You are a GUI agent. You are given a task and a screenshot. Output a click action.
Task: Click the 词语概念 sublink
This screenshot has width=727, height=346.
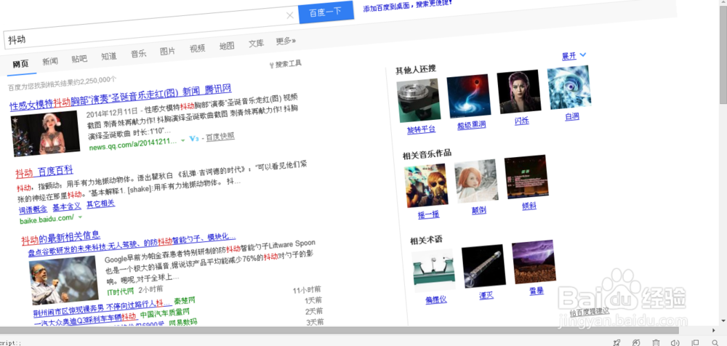[33, 209]
